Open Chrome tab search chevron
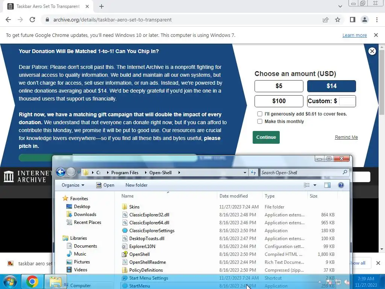The image size is (385, 289). (x=340, y=6)
